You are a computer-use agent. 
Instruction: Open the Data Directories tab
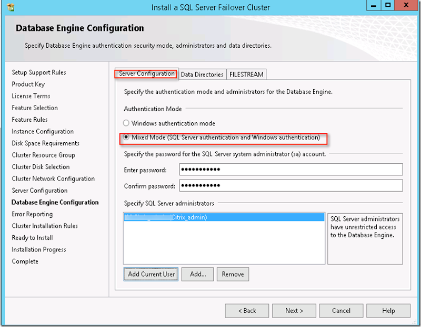pyautogui.click(x=202, y=75)
